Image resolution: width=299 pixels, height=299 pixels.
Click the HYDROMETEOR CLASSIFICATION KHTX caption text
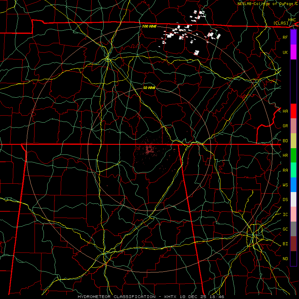click(x=151, y=297)
